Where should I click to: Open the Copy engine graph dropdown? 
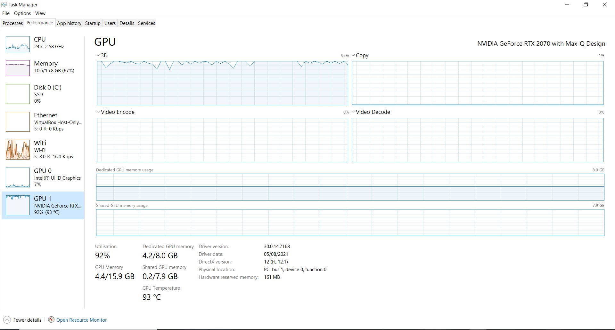point(353,55)
